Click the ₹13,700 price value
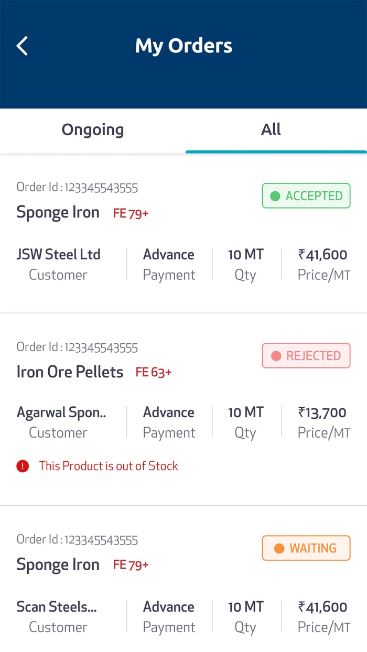The image size is (367, 652). [322, 412]
